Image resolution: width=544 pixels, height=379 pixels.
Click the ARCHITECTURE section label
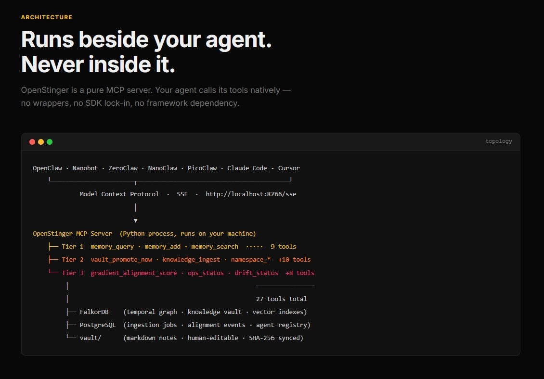(46, 17)
